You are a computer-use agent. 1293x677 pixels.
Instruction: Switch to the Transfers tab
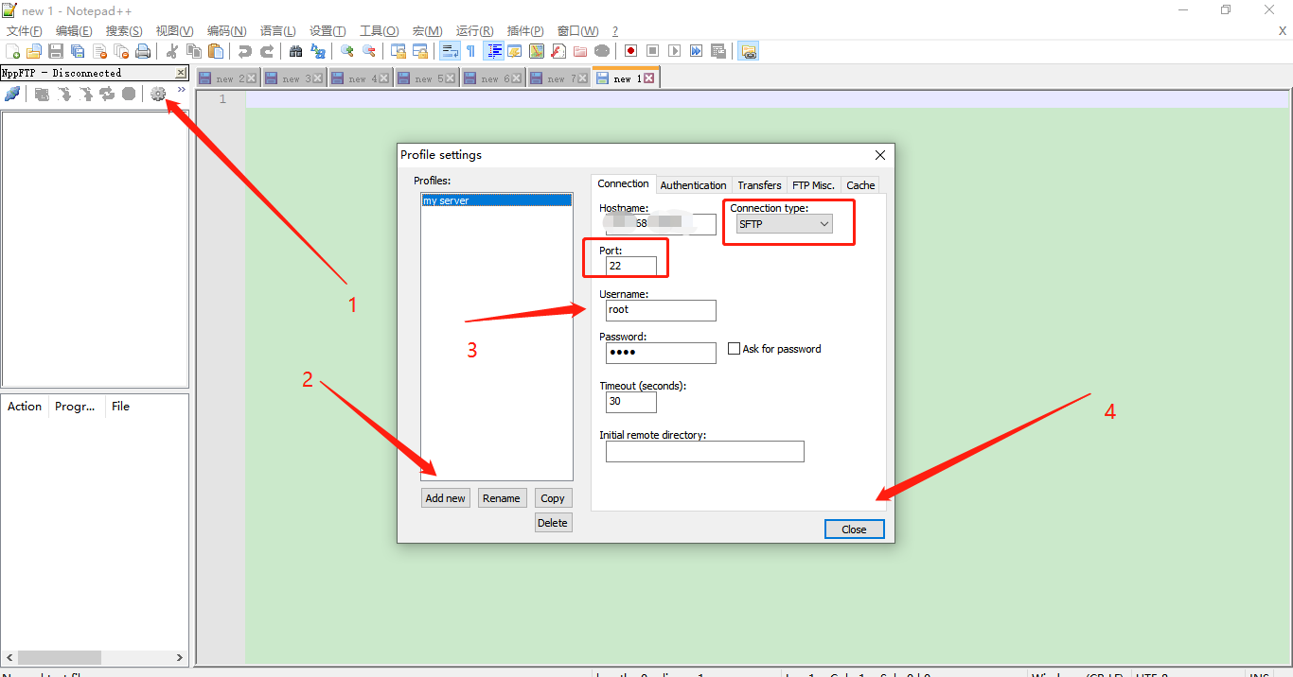tap(760, 185)
